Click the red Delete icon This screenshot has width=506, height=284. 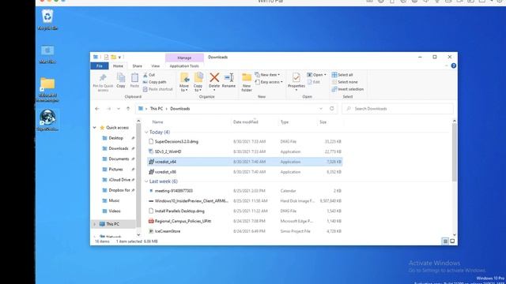(x=214, y=77)
